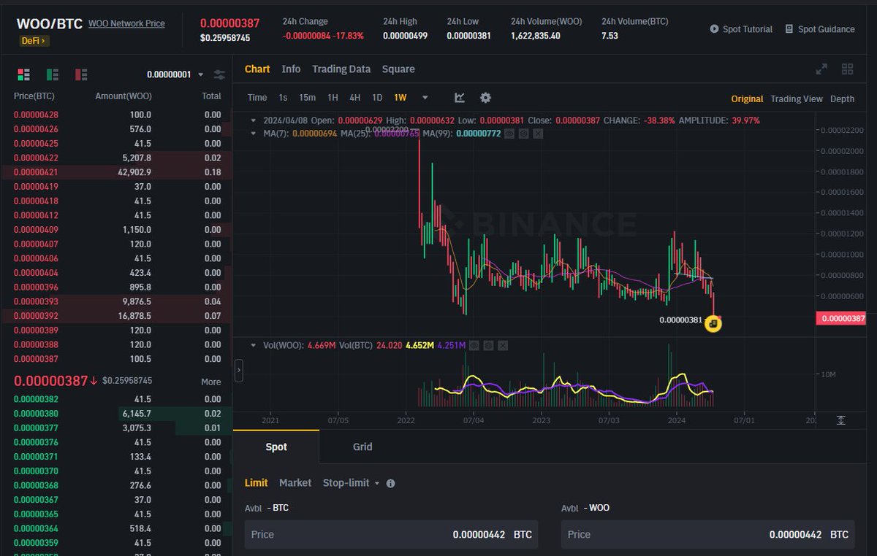Select buy order at 0.00000380

click(x=117, y=414)
